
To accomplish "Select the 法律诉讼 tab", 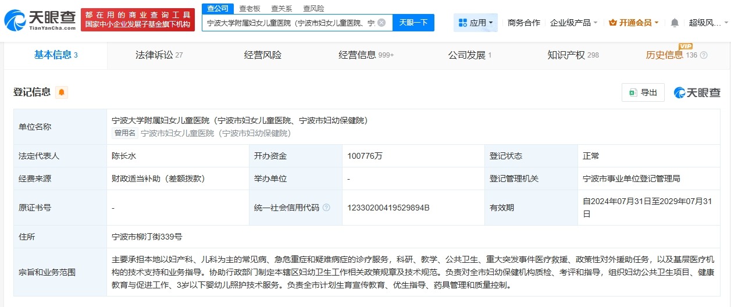I will point(159,55).
